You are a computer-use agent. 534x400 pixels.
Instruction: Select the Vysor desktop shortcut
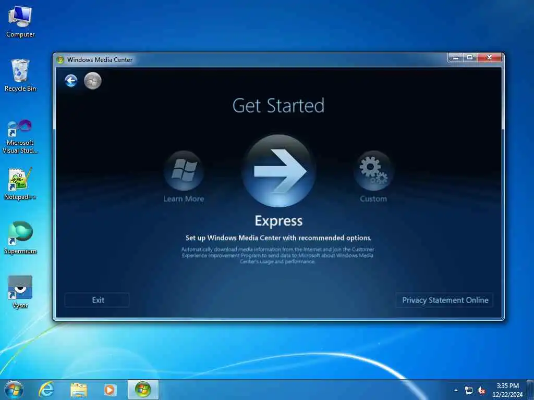coord(20,292)
